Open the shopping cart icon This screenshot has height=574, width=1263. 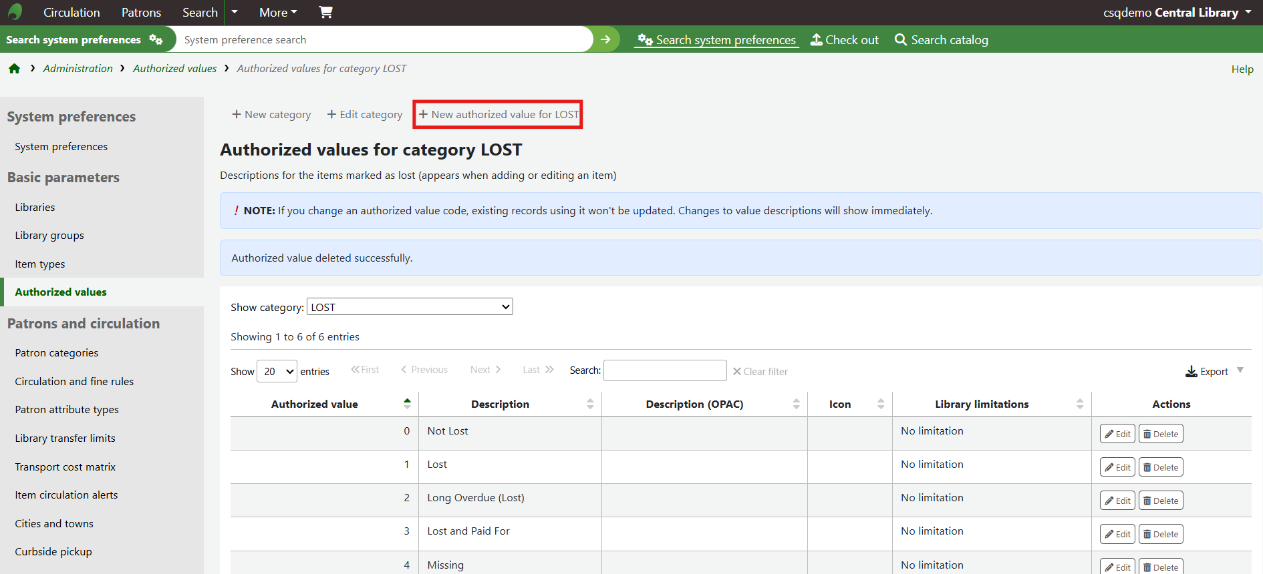pyautogui.click(x=325, y=12)
